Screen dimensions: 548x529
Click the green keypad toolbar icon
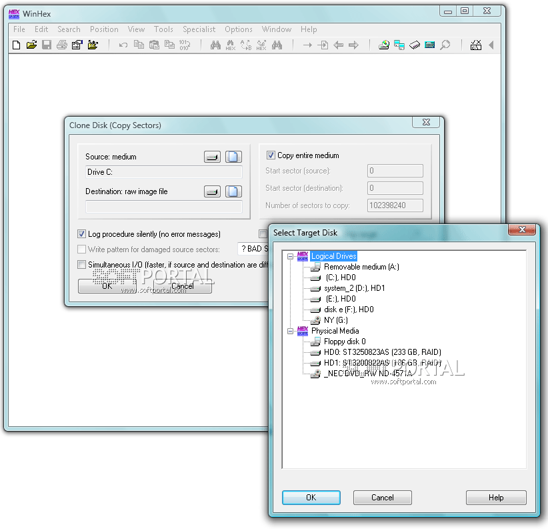(x=429, y=45)
